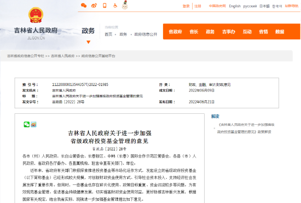Click the 成文日期 value 2022年06月09日
Screen dimensions: 301x203
[x=201, y=90]
